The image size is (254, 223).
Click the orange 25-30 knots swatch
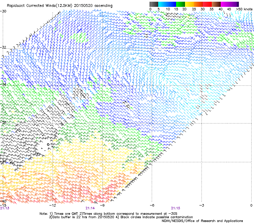tap(198, 4)
